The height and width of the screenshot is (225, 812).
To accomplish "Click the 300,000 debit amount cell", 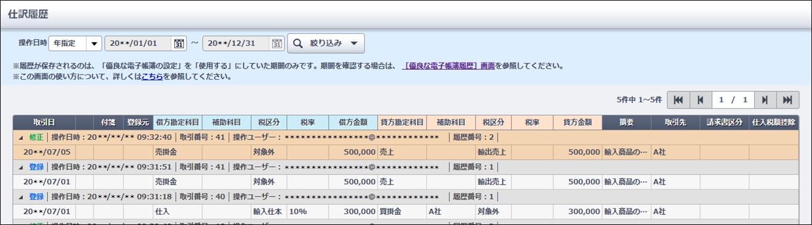I will [x=353, y=211].
